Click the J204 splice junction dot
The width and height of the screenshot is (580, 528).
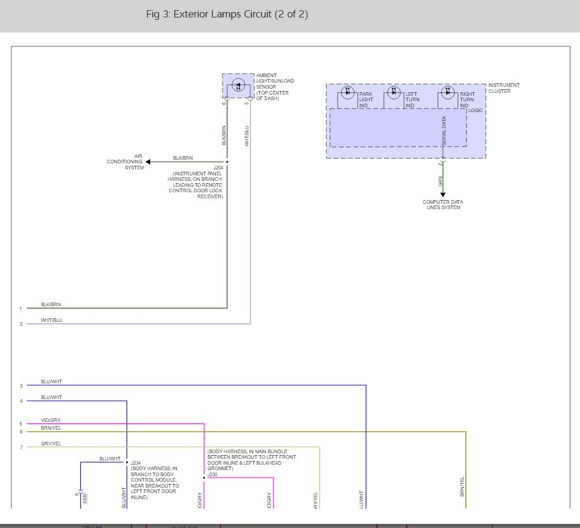click(x=227, y=162)
